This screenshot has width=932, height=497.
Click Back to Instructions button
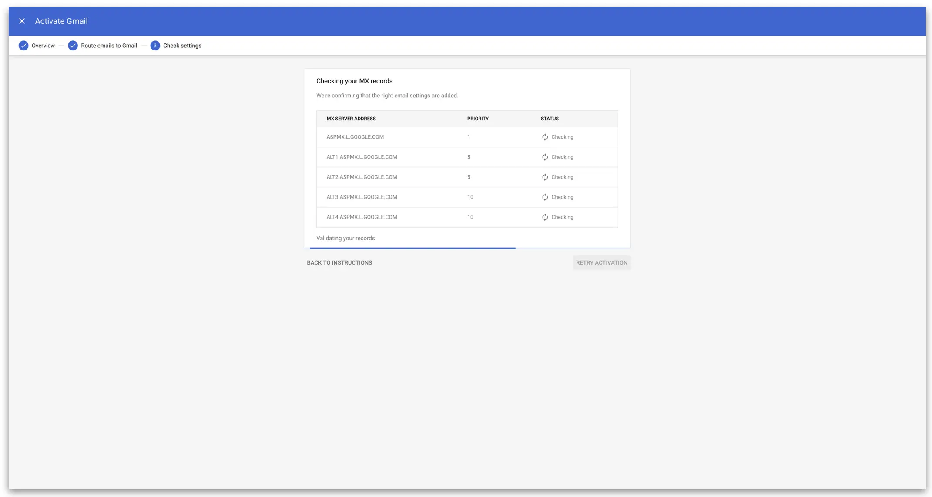pos(339,262)
